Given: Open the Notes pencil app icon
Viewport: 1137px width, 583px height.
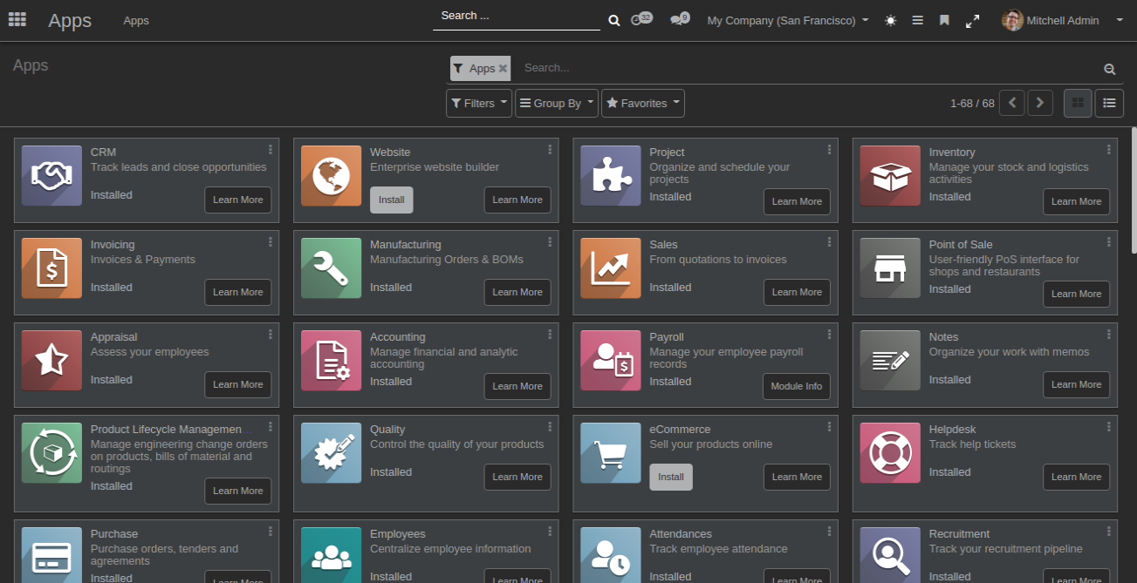Looking at the screenshot, I should [x=890, y=361].
